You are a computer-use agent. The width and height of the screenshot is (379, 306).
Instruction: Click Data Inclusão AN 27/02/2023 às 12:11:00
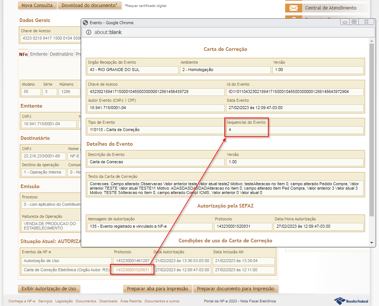click(x=244, y=270)
